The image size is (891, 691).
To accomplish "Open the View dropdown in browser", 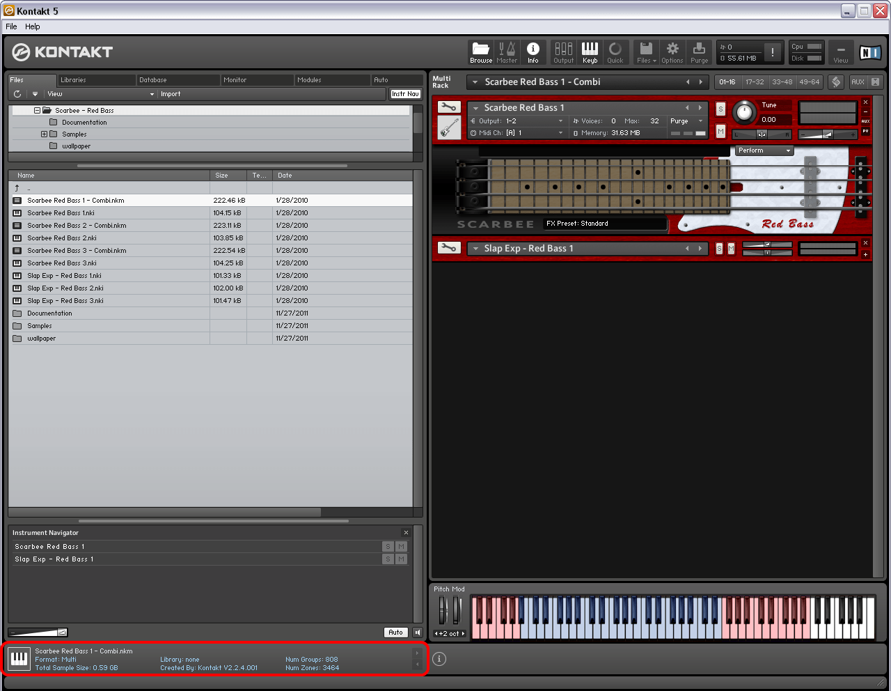I will tap(100, 94).
